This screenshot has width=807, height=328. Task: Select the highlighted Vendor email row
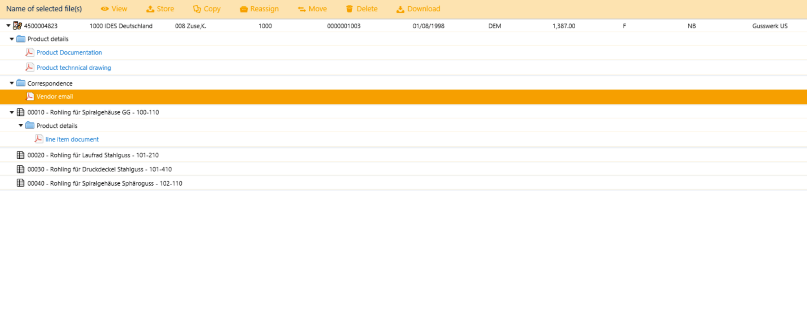[55, 97]
